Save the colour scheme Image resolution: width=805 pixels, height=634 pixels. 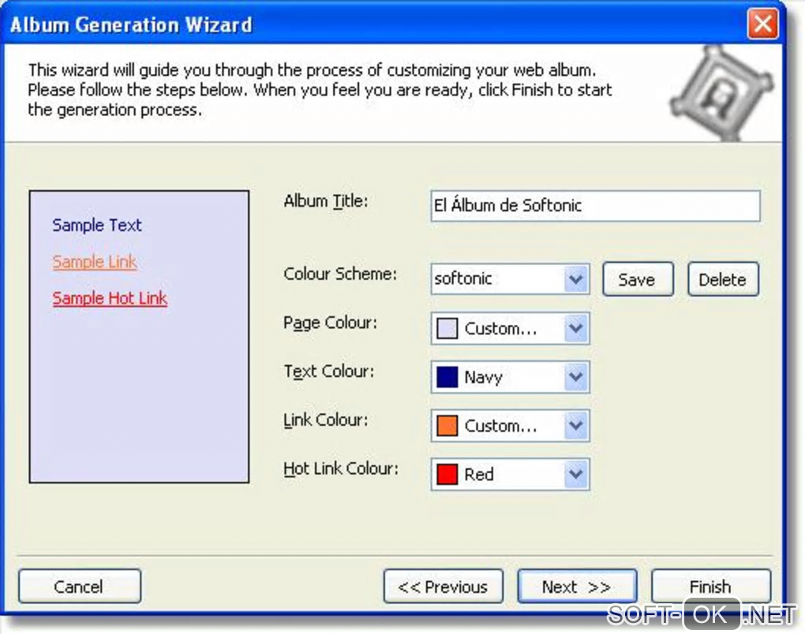(638, 279)
